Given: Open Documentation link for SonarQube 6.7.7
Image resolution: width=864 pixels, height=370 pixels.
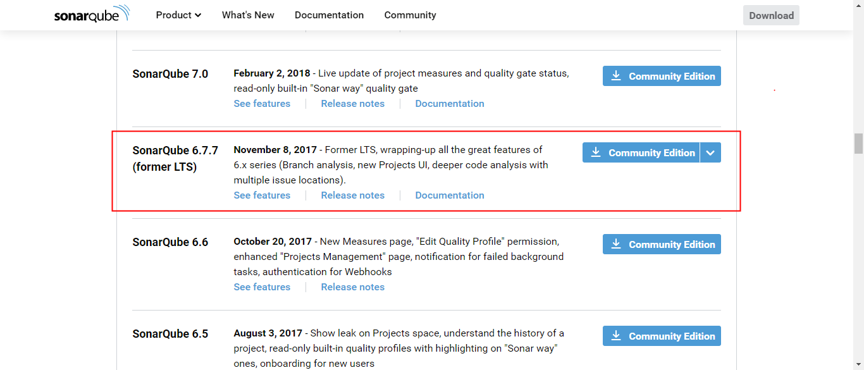Looking at the screenshot, I should click(449, 195).
